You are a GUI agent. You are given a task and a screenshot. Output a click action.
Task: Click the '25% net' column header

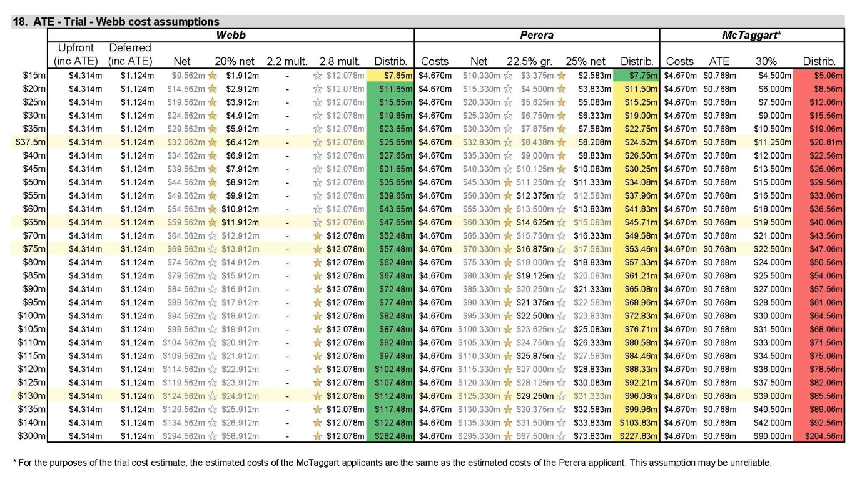pyautogui.click(x=585, y=61)
